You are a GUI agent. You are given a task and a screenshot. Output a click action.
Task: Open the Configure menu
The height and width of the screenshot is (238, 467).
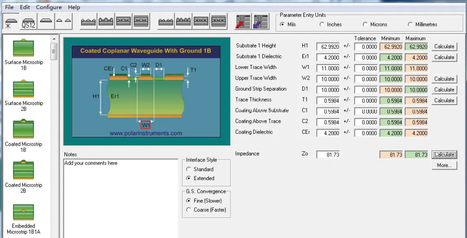[49, 7]
